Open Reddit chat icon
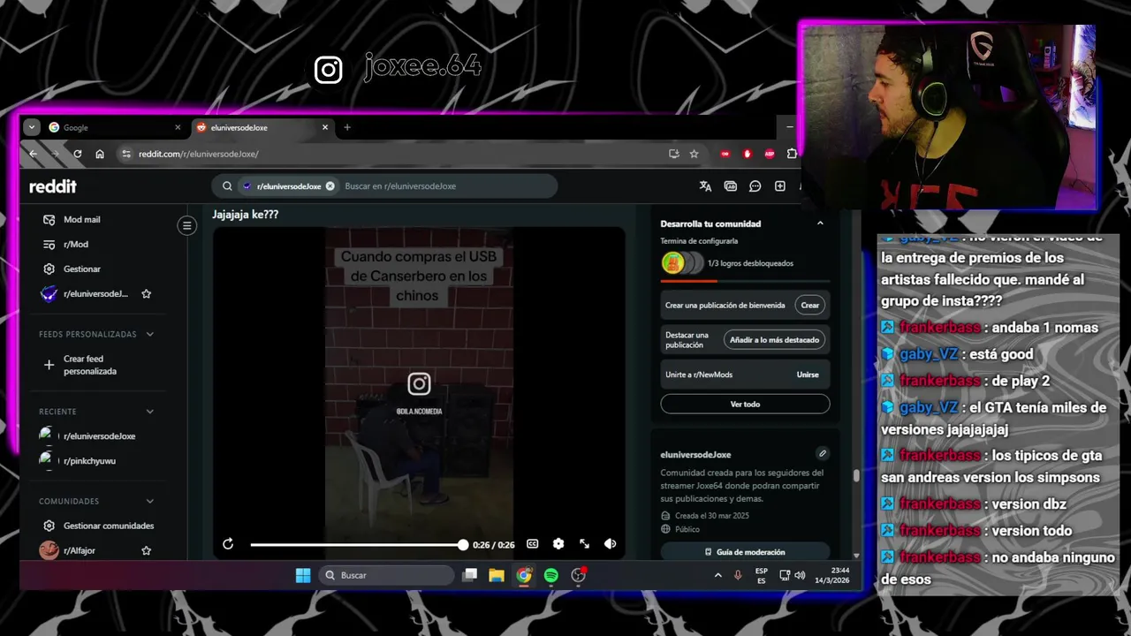 point(755,186)
